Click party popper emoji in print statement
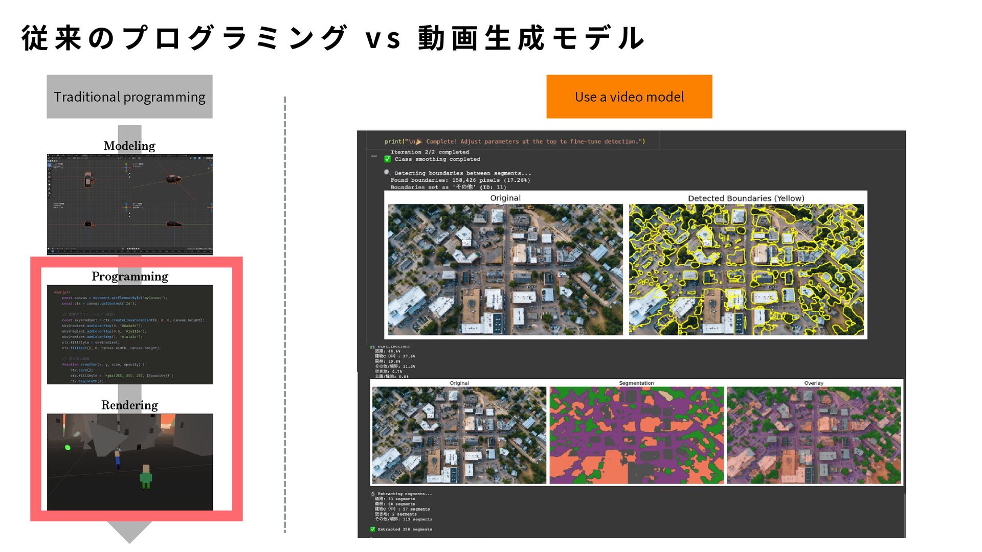This screenshot has width=982, height=552. 418,142
